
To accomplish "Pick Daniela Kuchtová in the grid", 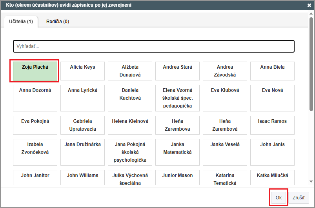I will pyautogui.click(x=130, y=98).
